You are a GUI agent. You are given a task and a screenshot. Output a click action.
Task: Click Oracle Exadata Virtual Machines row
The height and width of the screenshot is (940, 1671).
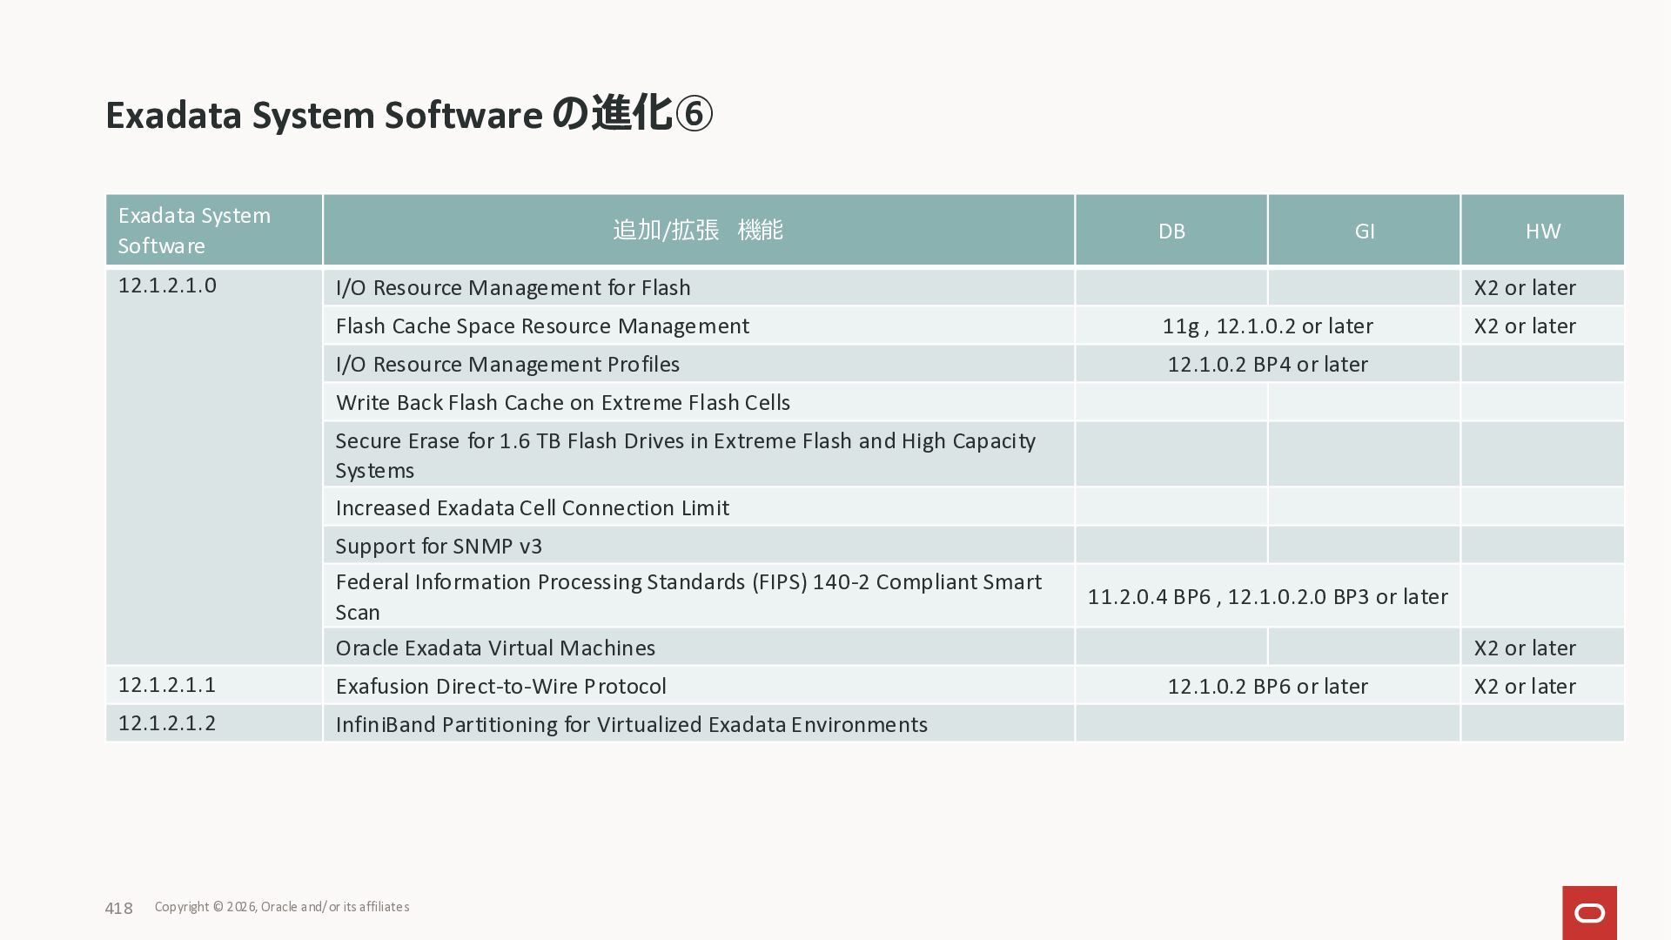click(495, 648)
